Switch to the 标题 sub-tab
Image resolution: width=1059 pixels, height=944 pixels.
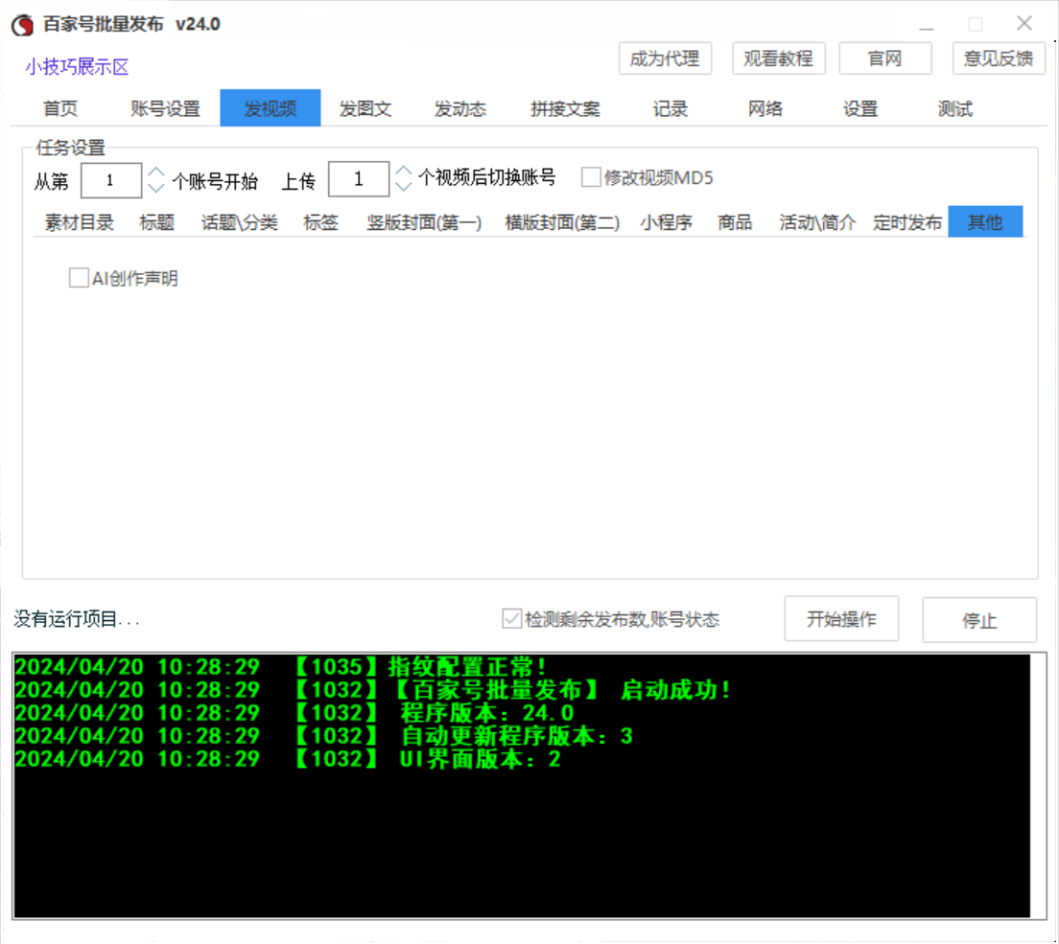(x=156, y=222)
